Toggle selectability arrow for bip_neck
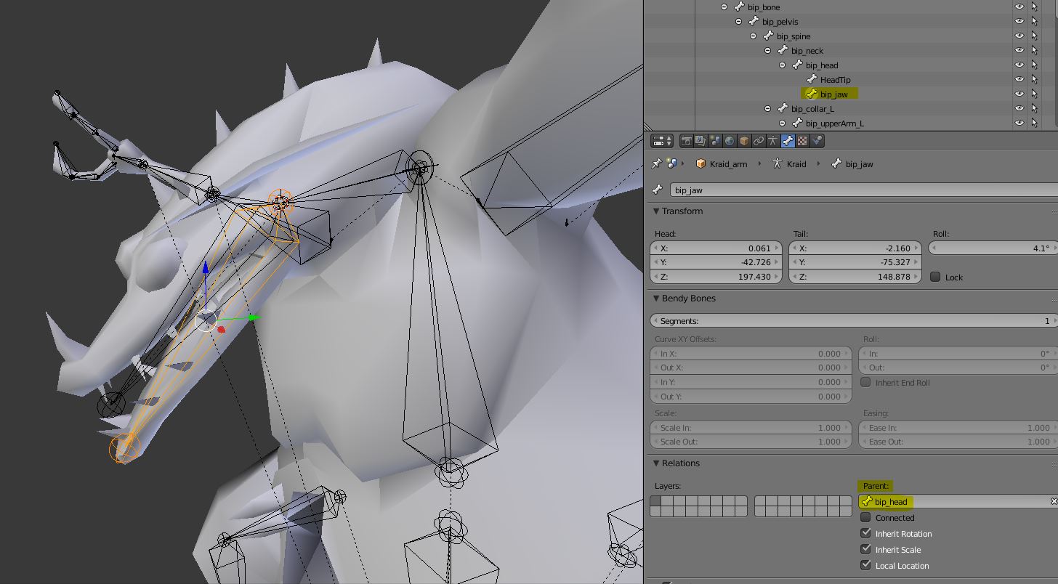This screenshot has width=1058, height=584. (x=1034, y=51)
